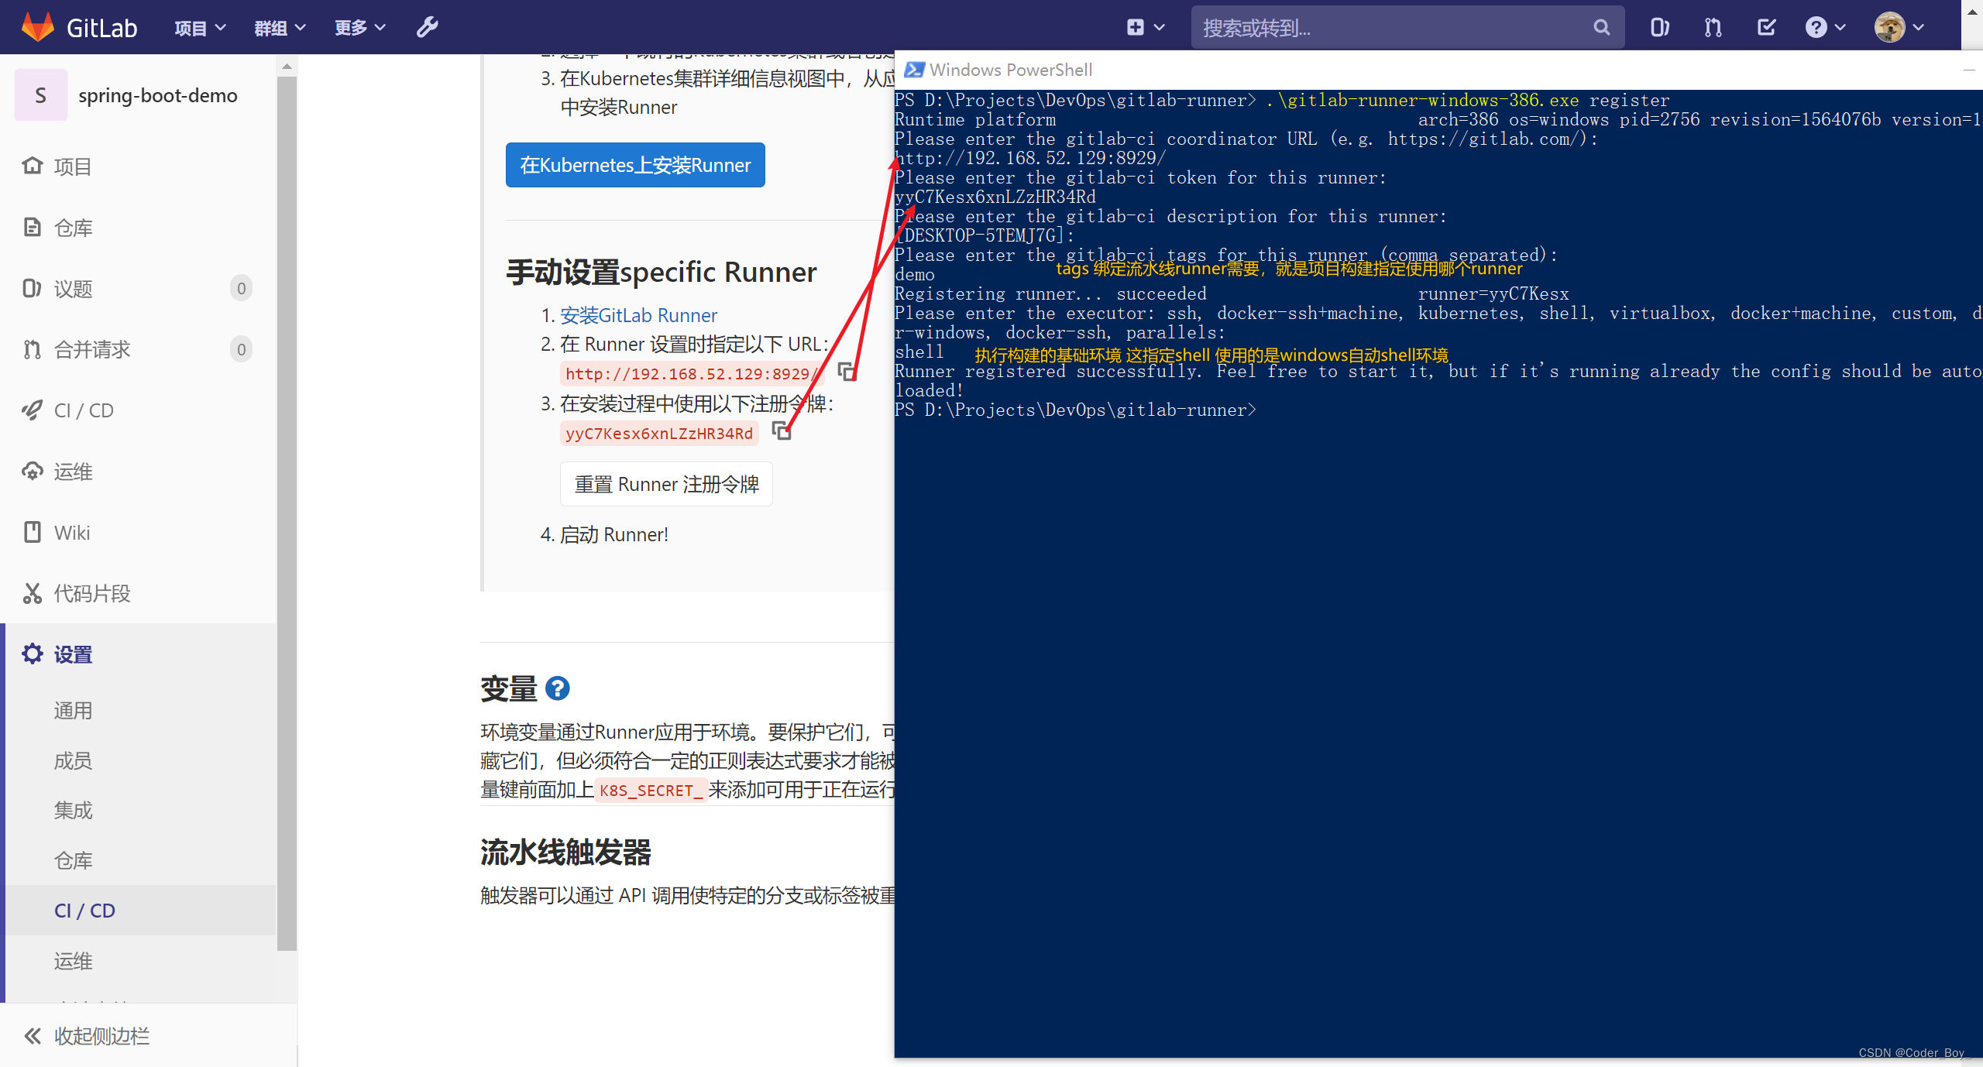This screenshot has height=1067, width=1983.
Task: Expand the 项目 top menu
Action: pos(200,28)
